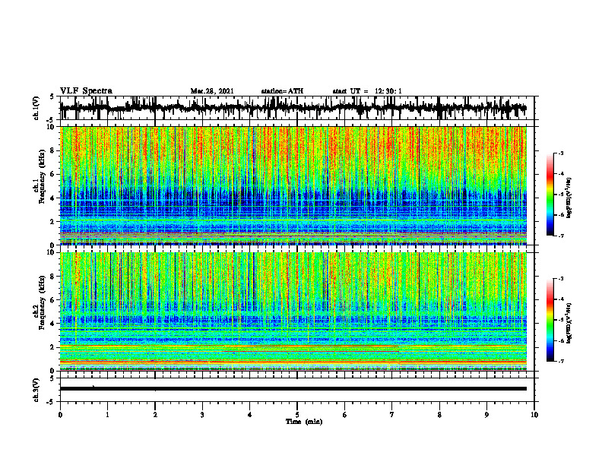Click time axis tick label "9"
This screenshot has height=465, width=602.
(486, 415)
